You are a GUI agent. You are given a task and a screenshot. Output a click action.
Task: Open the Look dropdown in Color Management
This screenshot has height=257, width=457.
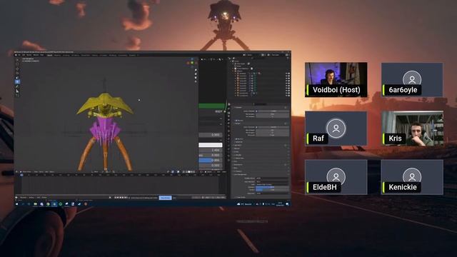pos(272,185)
